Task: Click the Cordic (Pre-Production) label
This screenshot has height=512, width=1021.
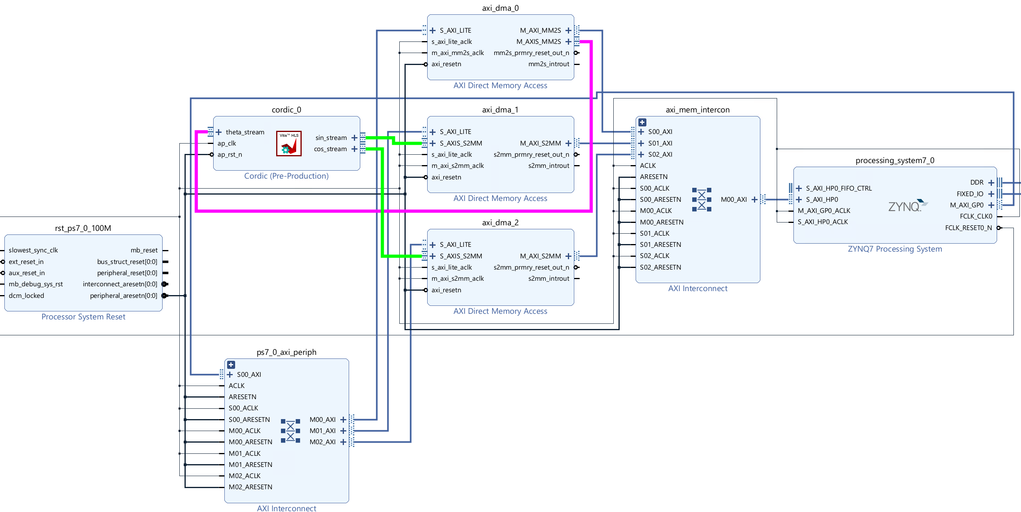Action: [x=287, y=176]
